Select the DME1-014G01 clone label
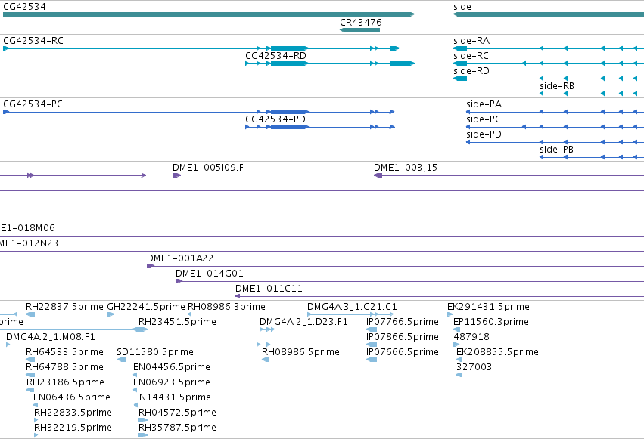Image resolution: width=644 pixels, height=439 pixels. click(210, 274)
